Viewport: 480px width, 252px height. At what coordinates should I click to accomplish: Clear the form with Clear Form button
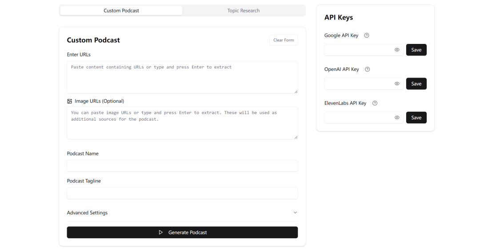point(284,40)
